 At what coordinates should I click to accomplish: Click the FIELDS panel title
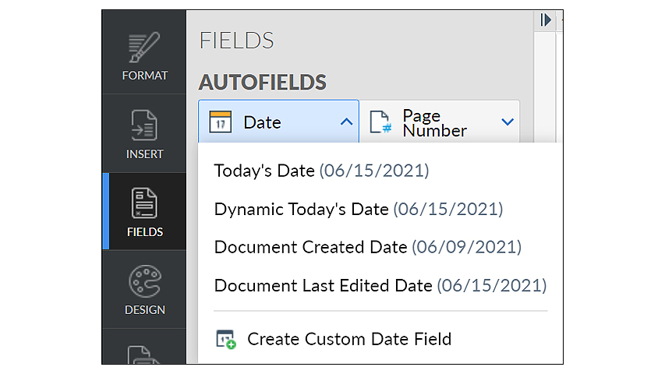point(237,41)
